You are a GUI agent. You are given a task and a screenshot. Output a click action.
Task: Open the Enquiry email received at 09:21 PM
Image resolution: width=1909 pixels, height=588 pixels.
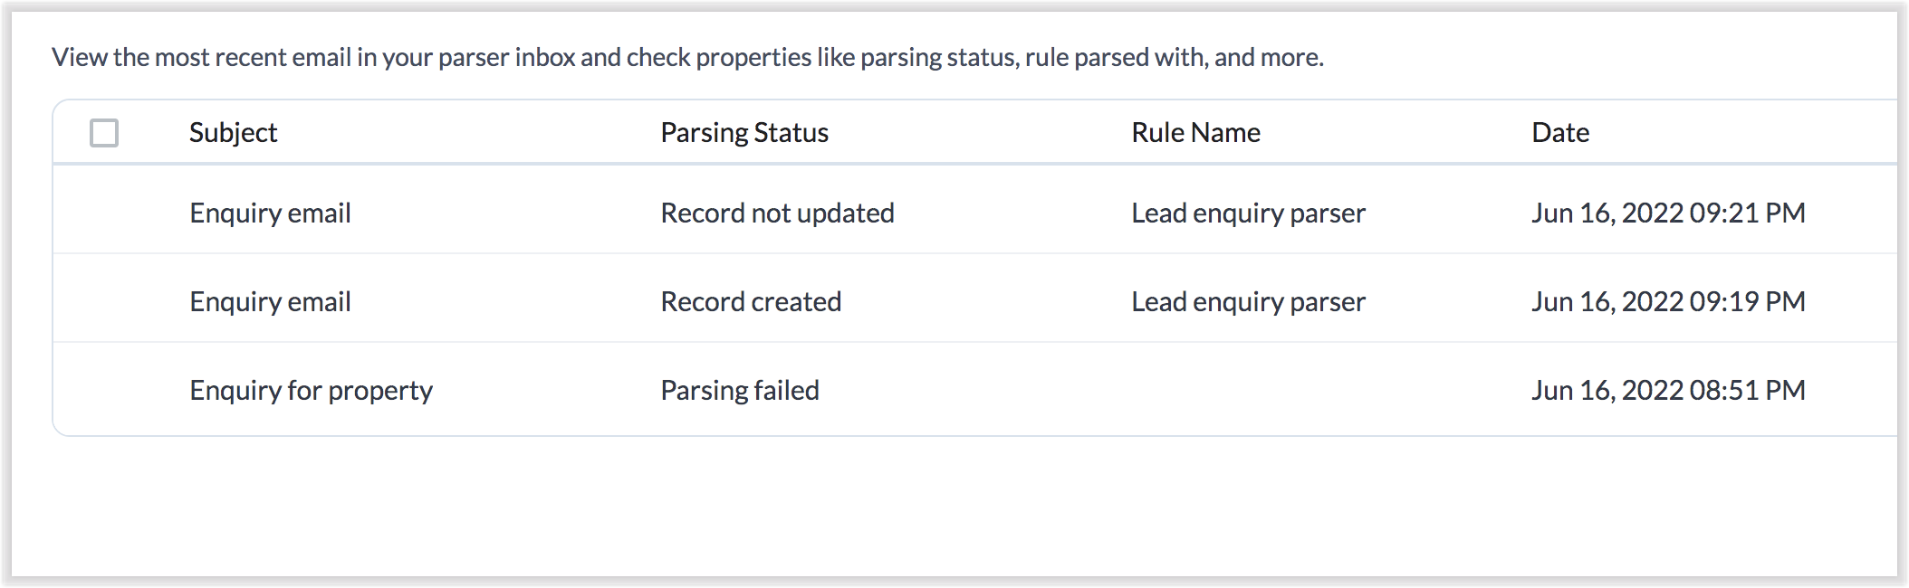270,213
